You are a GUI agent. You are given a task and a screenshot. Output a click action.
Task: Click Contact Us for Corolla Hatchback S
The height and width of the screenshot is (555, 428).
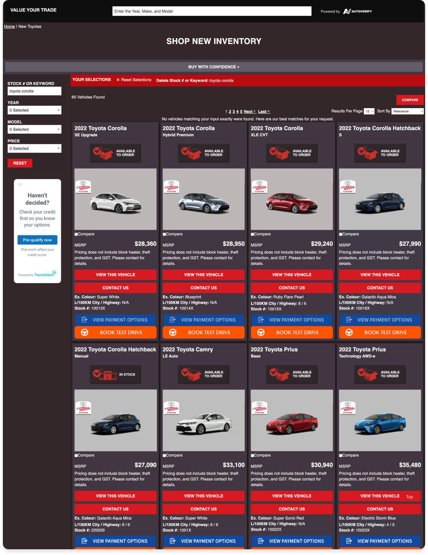(x=380, y=288)
